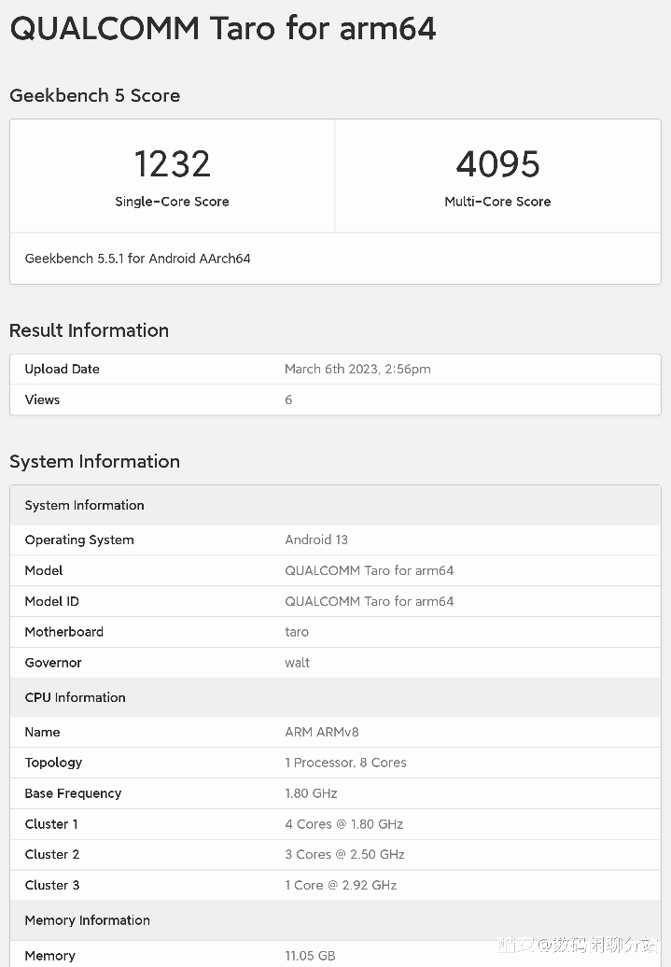
Task: Click the Views label
Action: [42, 399]
